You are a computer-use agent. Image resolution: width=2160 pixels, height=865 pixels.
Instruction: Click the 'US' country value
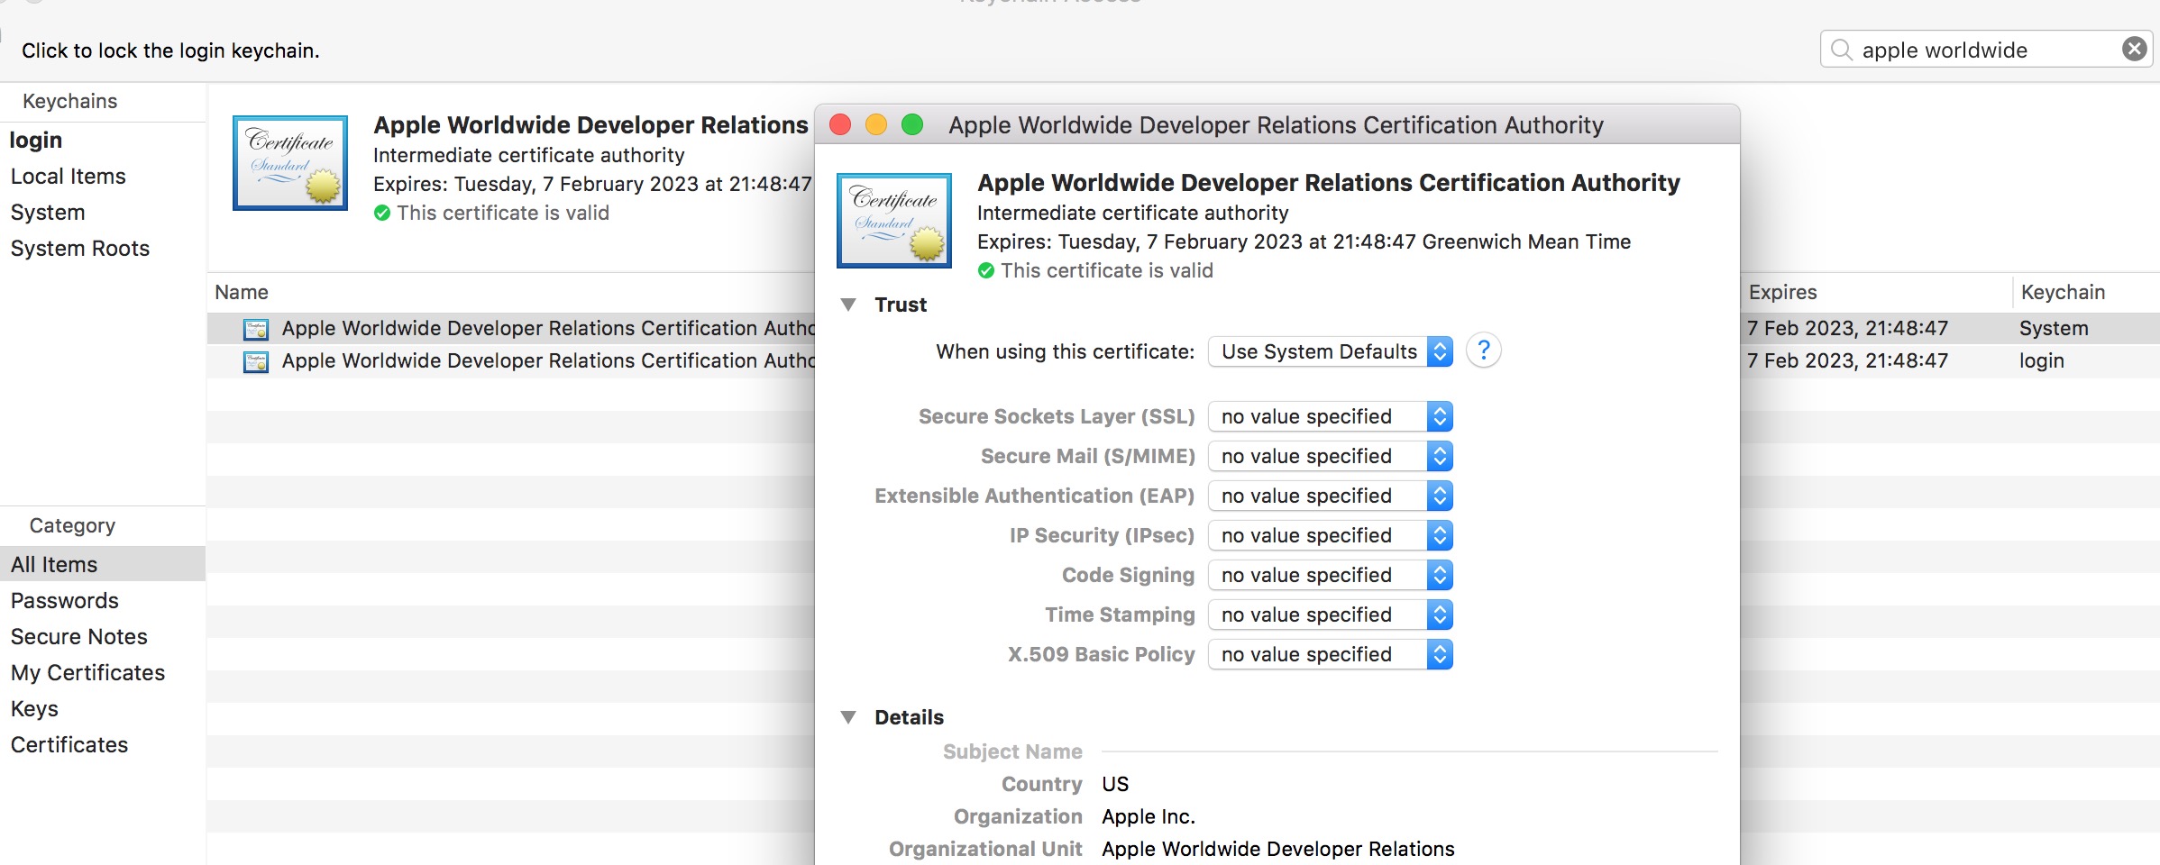(1115, 784)
